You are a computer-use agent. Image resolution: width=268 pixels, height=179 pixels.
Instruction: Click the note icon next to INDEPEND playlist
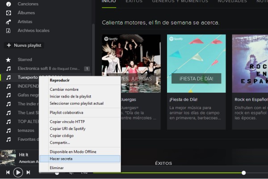click(8, 86)
